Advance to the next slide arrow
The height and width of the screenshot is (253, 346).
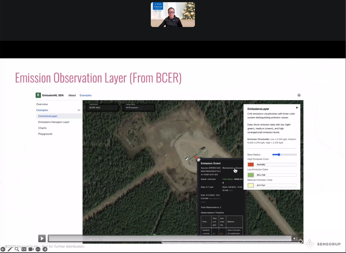point(45,249)
